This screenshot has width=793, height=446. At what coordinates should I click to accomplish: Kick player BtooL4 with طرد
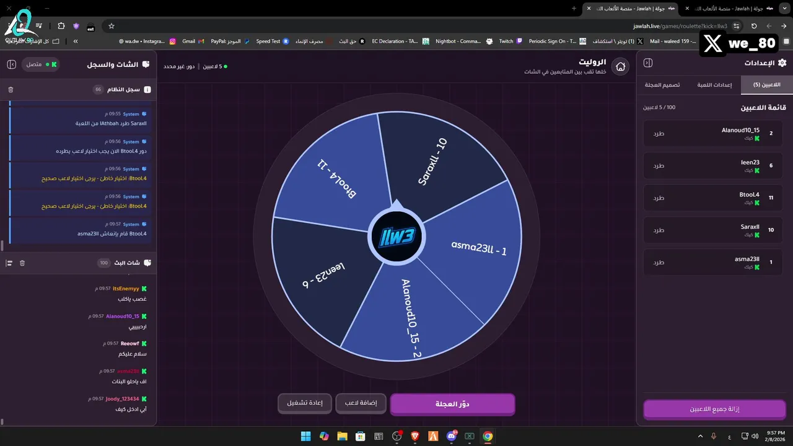(x=659, y=198)
